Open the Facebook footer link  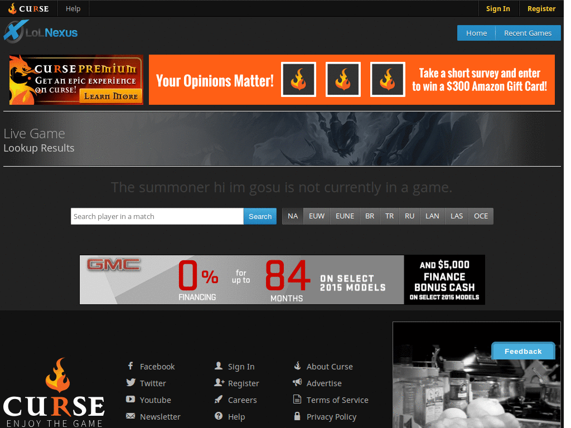click(157, 367)
